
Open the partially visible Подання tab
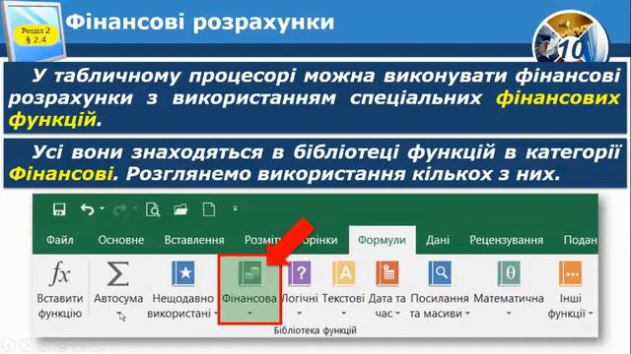[x=580, y=240]
